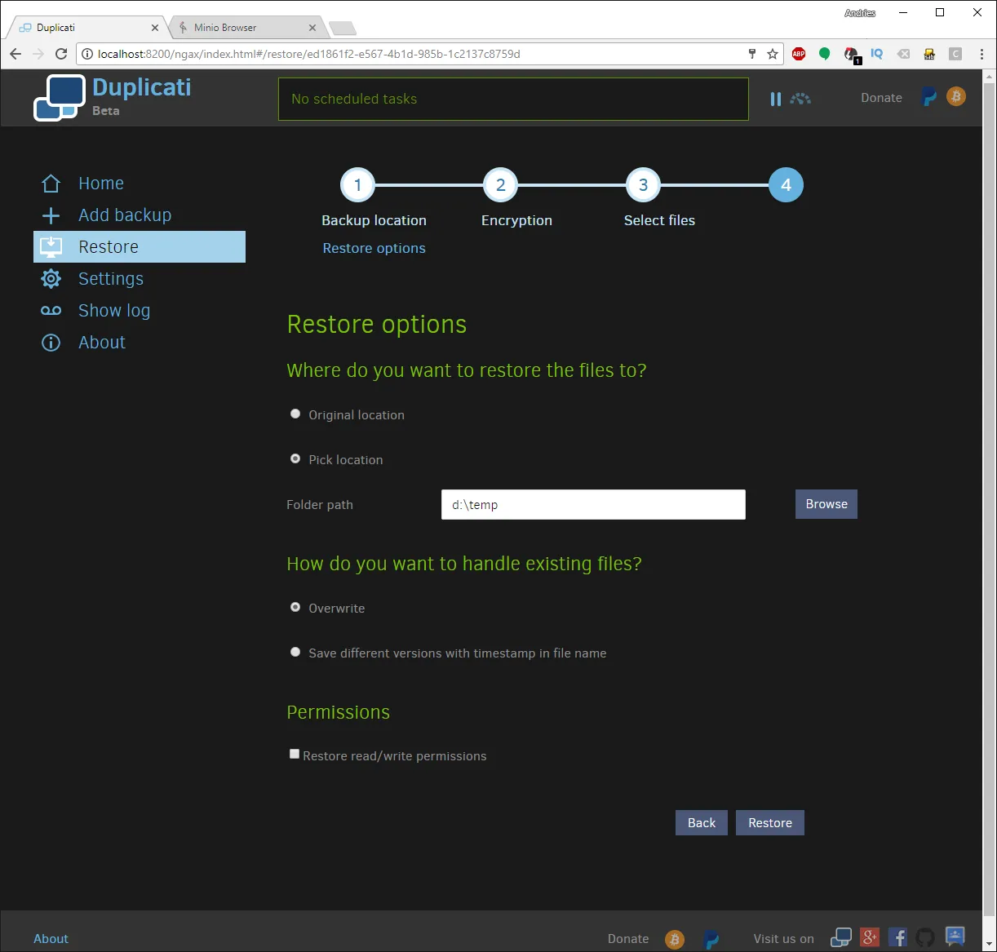Click the gear icon next to Settings

pos(51,279)
